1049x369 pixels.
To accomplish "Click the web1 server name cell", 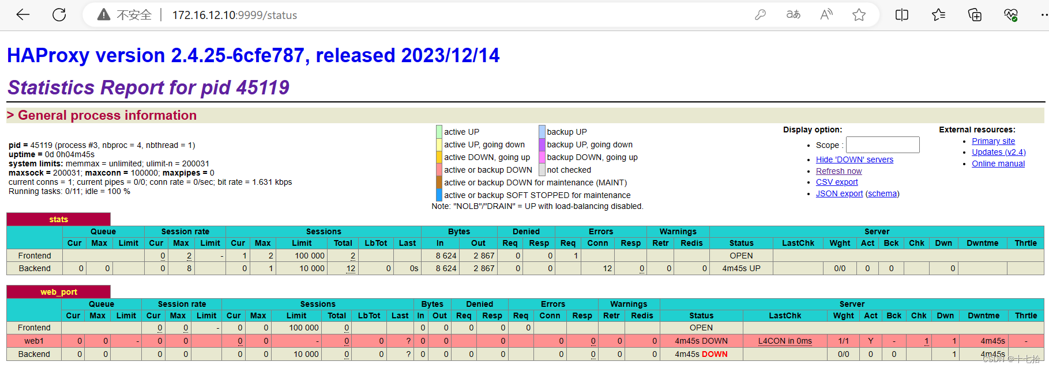I will tap(34, 341).
